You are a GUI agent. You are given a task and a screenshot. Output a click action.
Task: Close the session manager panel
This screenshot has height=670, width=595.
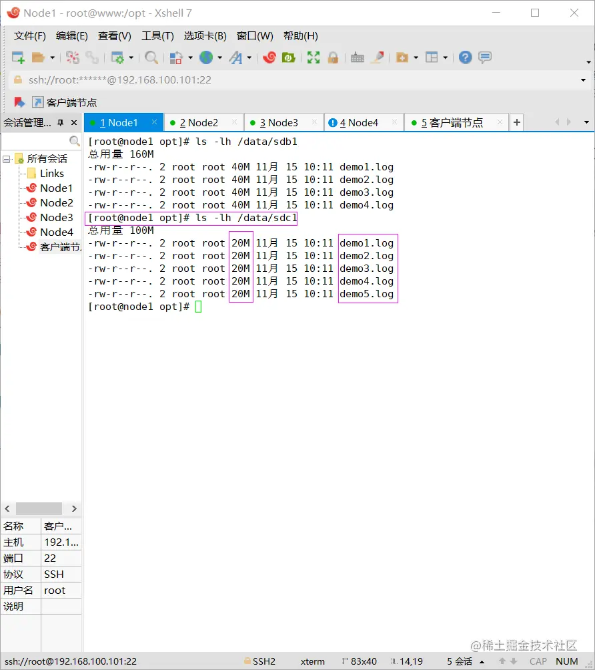coord(74,123)
